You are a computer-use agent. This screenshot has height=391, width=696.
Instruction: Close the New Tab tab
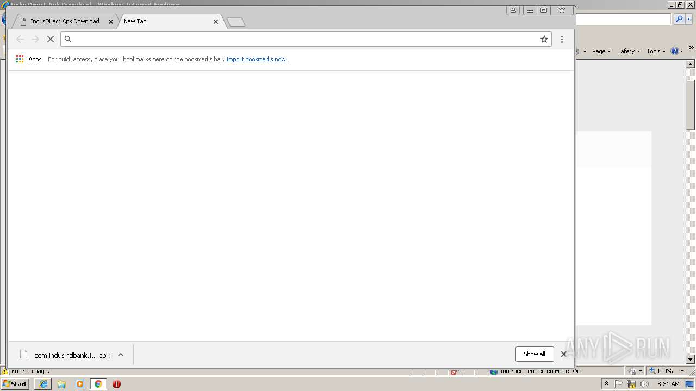[216, 22]
